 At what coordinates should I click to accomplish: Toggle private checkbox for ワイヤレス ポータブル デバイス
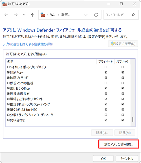[106, 67]
